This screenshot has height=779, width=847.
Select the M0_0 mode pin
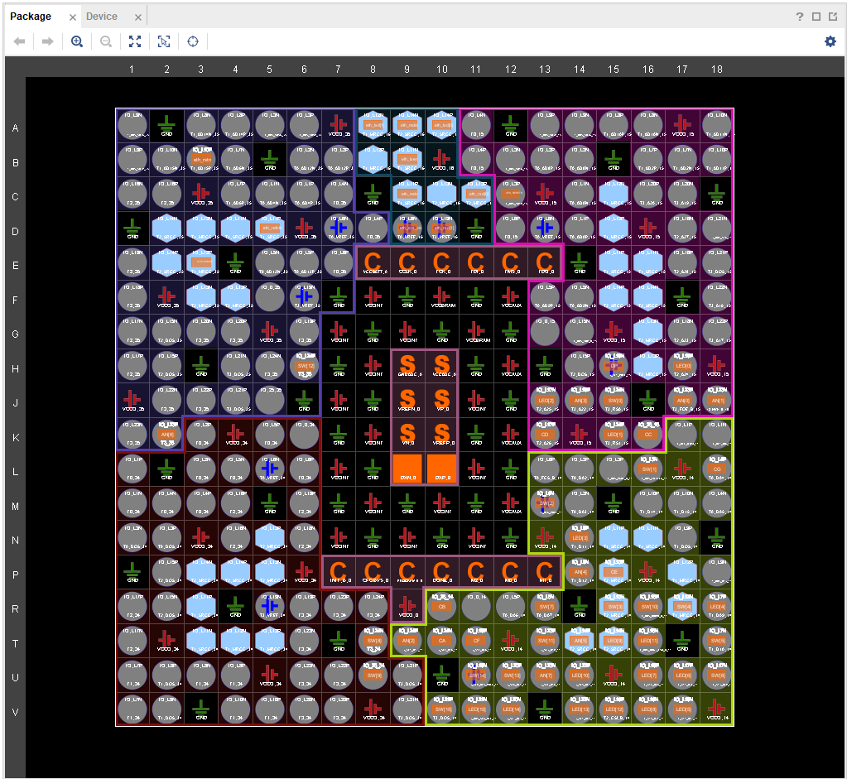click(510, 572)
